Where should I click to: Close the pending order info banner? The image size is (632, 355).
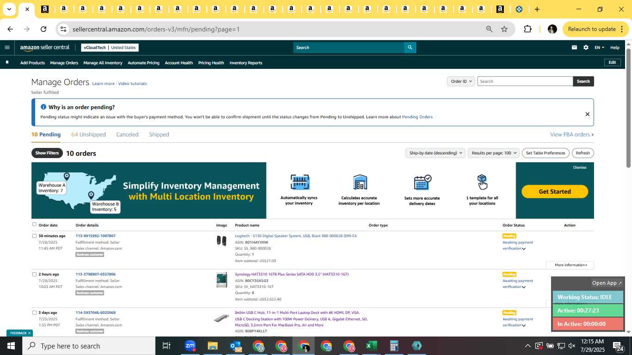click(x=587, y=114)
